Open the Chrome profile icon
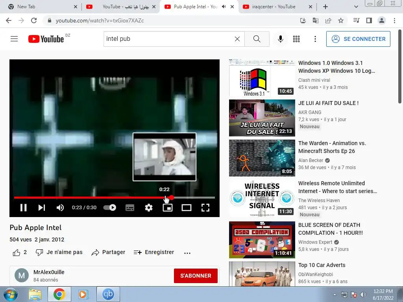403x302 pixels. tap(382, 20)
